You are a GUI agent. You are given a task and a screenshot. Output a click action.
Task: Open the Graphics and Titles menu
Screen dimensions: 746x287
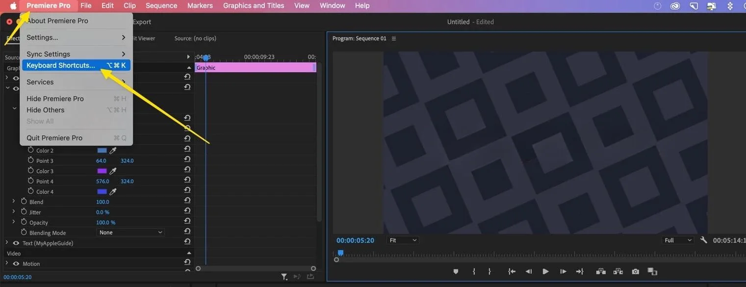(x=254, y=5)
